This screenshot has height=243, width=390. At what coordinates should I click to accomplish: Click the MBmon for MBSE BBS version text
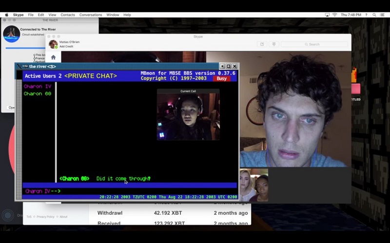tap(188, 73)
